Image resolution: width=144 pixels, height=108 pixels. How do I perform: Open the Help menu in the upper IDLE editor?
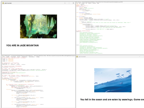click(98, 3)
